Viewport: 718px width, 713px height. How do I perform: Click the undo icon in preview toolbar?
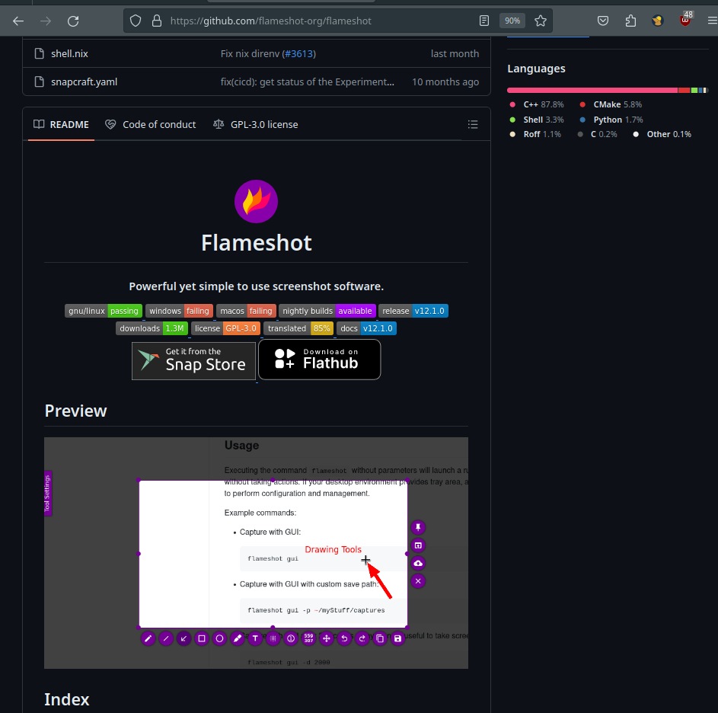click(344, 638)
